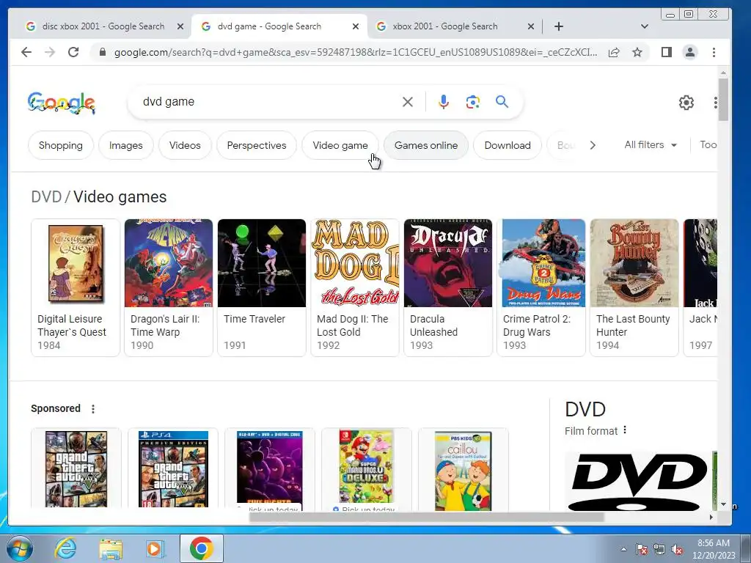Image resolution: width=751 pixels, height=563 pixels.
Task: Click the DVD breadcrumb link
Action: pos(46,196)
